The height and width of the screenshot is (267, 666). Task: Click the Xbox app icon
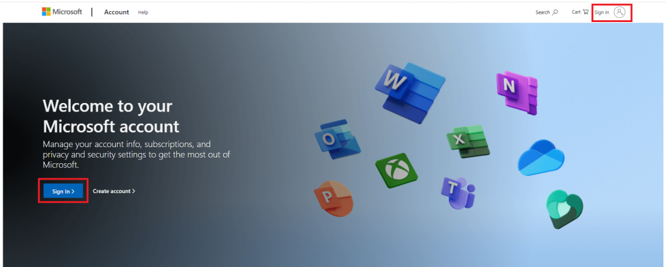point(396,170)
